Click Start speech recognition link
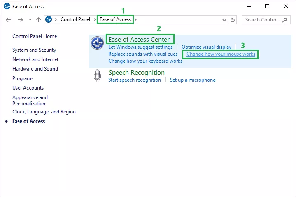 click(x=135, y=80)
